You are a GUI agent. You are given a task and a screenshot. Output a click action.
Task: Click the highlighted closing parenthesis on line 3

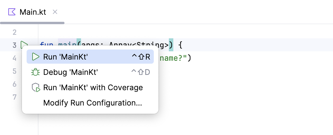point(171,45)
